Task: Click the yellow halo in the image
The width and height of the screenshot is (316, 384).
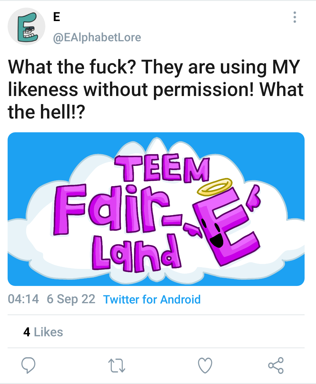Action: [214, 187]
